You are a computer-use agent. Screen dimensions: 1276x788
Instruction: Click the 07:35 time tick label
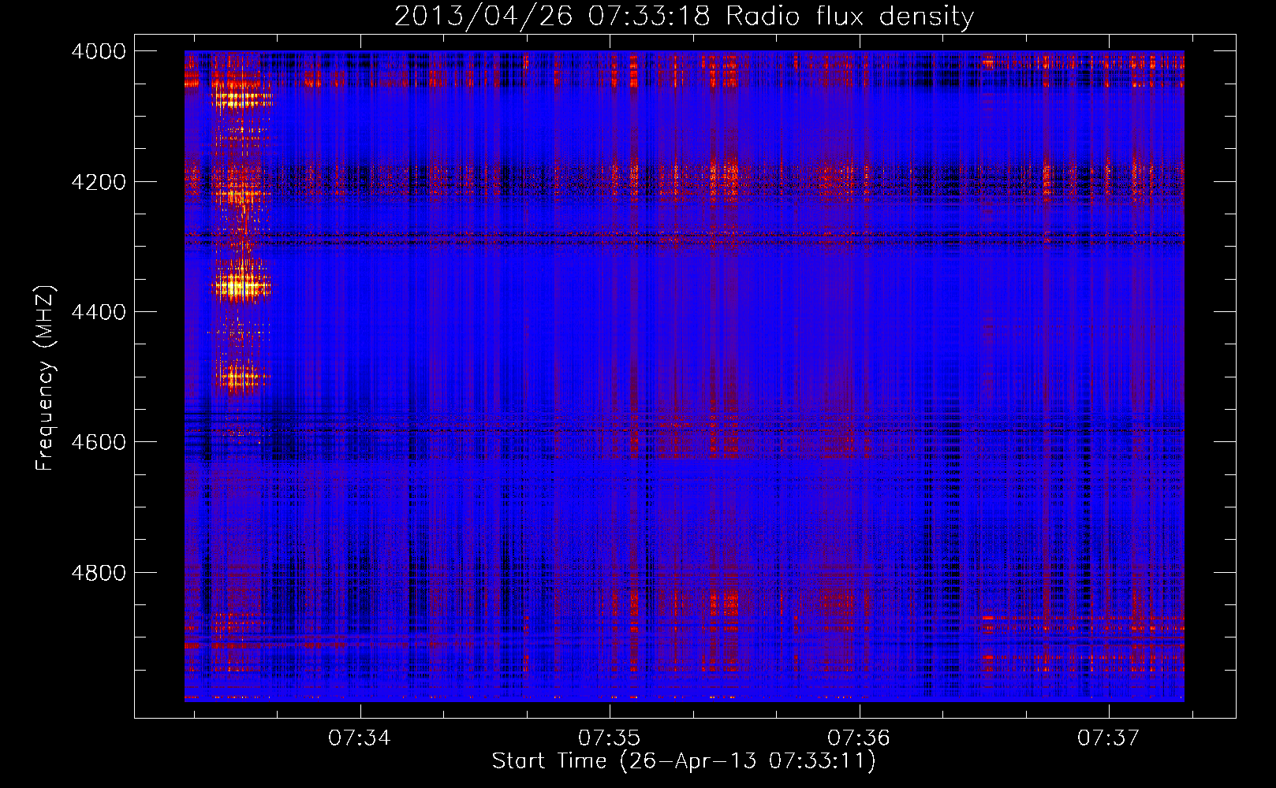coord(610,738)
